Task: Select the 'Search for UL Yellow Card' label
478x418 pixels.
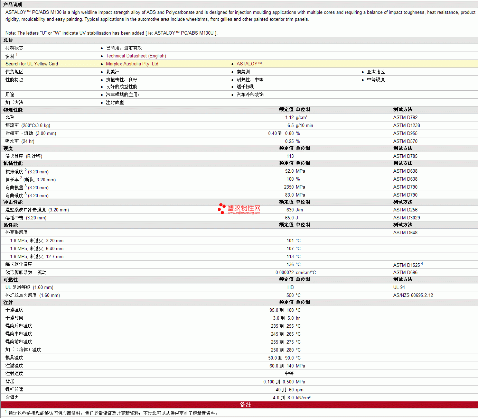Action: tap(32, 64)
